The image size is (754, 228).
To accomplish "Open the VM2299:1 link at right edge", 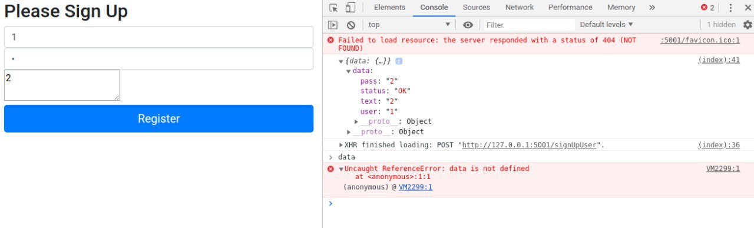I will click(723, 168).
